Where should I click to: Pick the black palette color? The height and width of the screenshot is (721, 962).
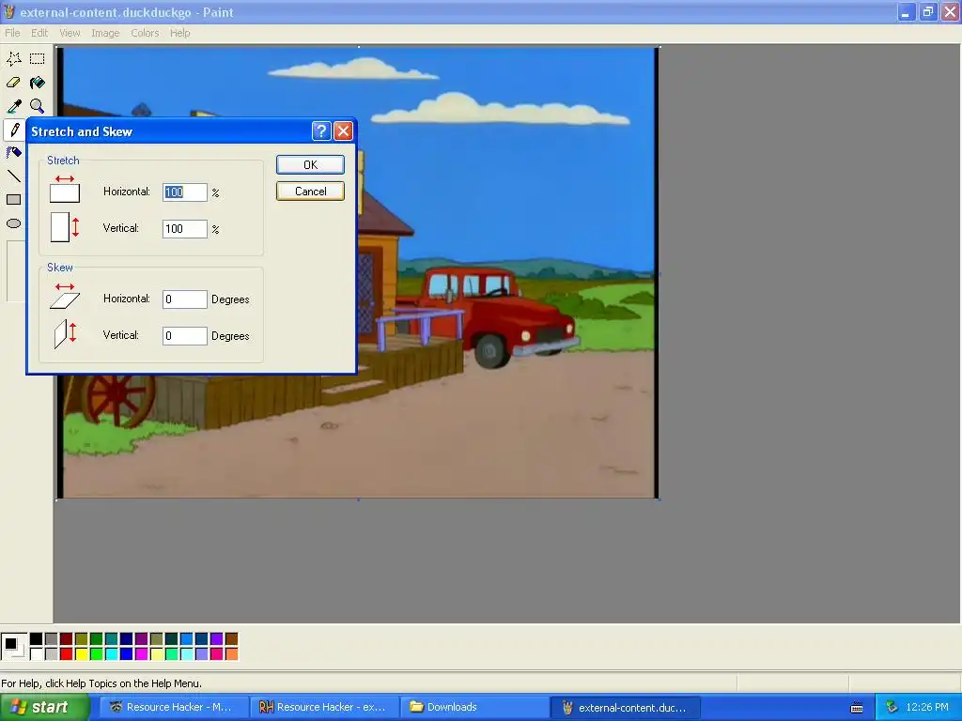[37, 638]
